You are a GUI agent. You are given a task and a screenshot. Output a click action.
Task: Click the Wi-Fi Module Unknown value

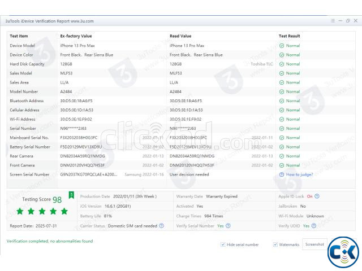tap(315, 216)
